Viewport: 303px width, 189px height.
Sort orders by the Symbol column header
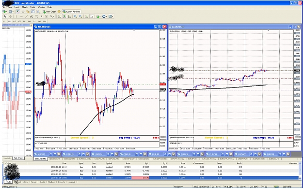[109, 163]
